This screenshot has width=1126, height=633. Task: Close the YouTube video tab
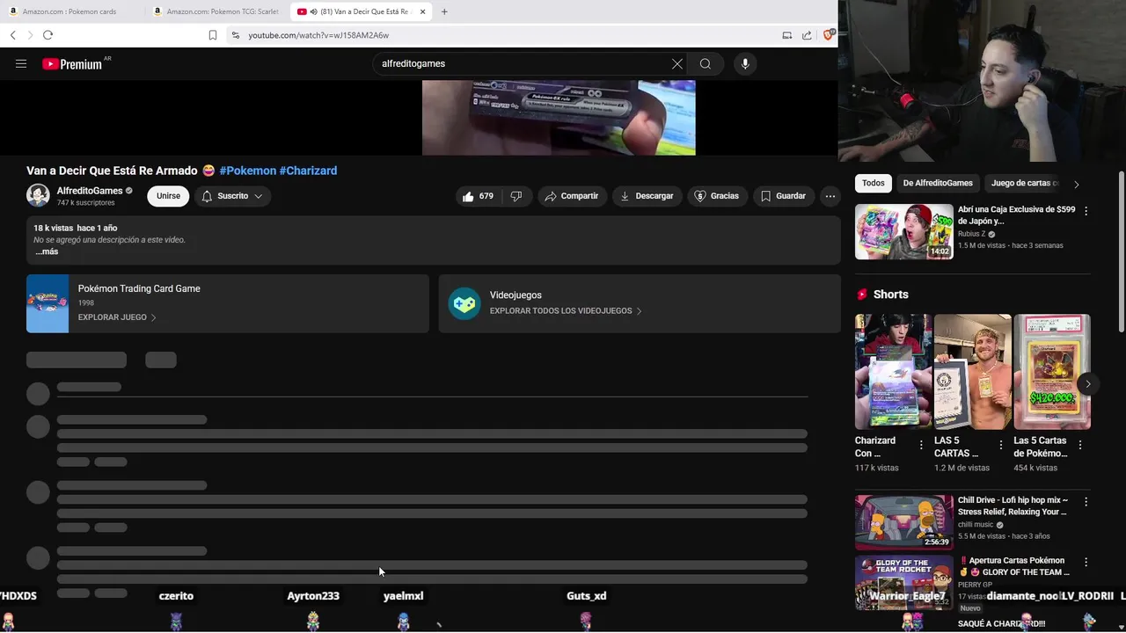423,11
